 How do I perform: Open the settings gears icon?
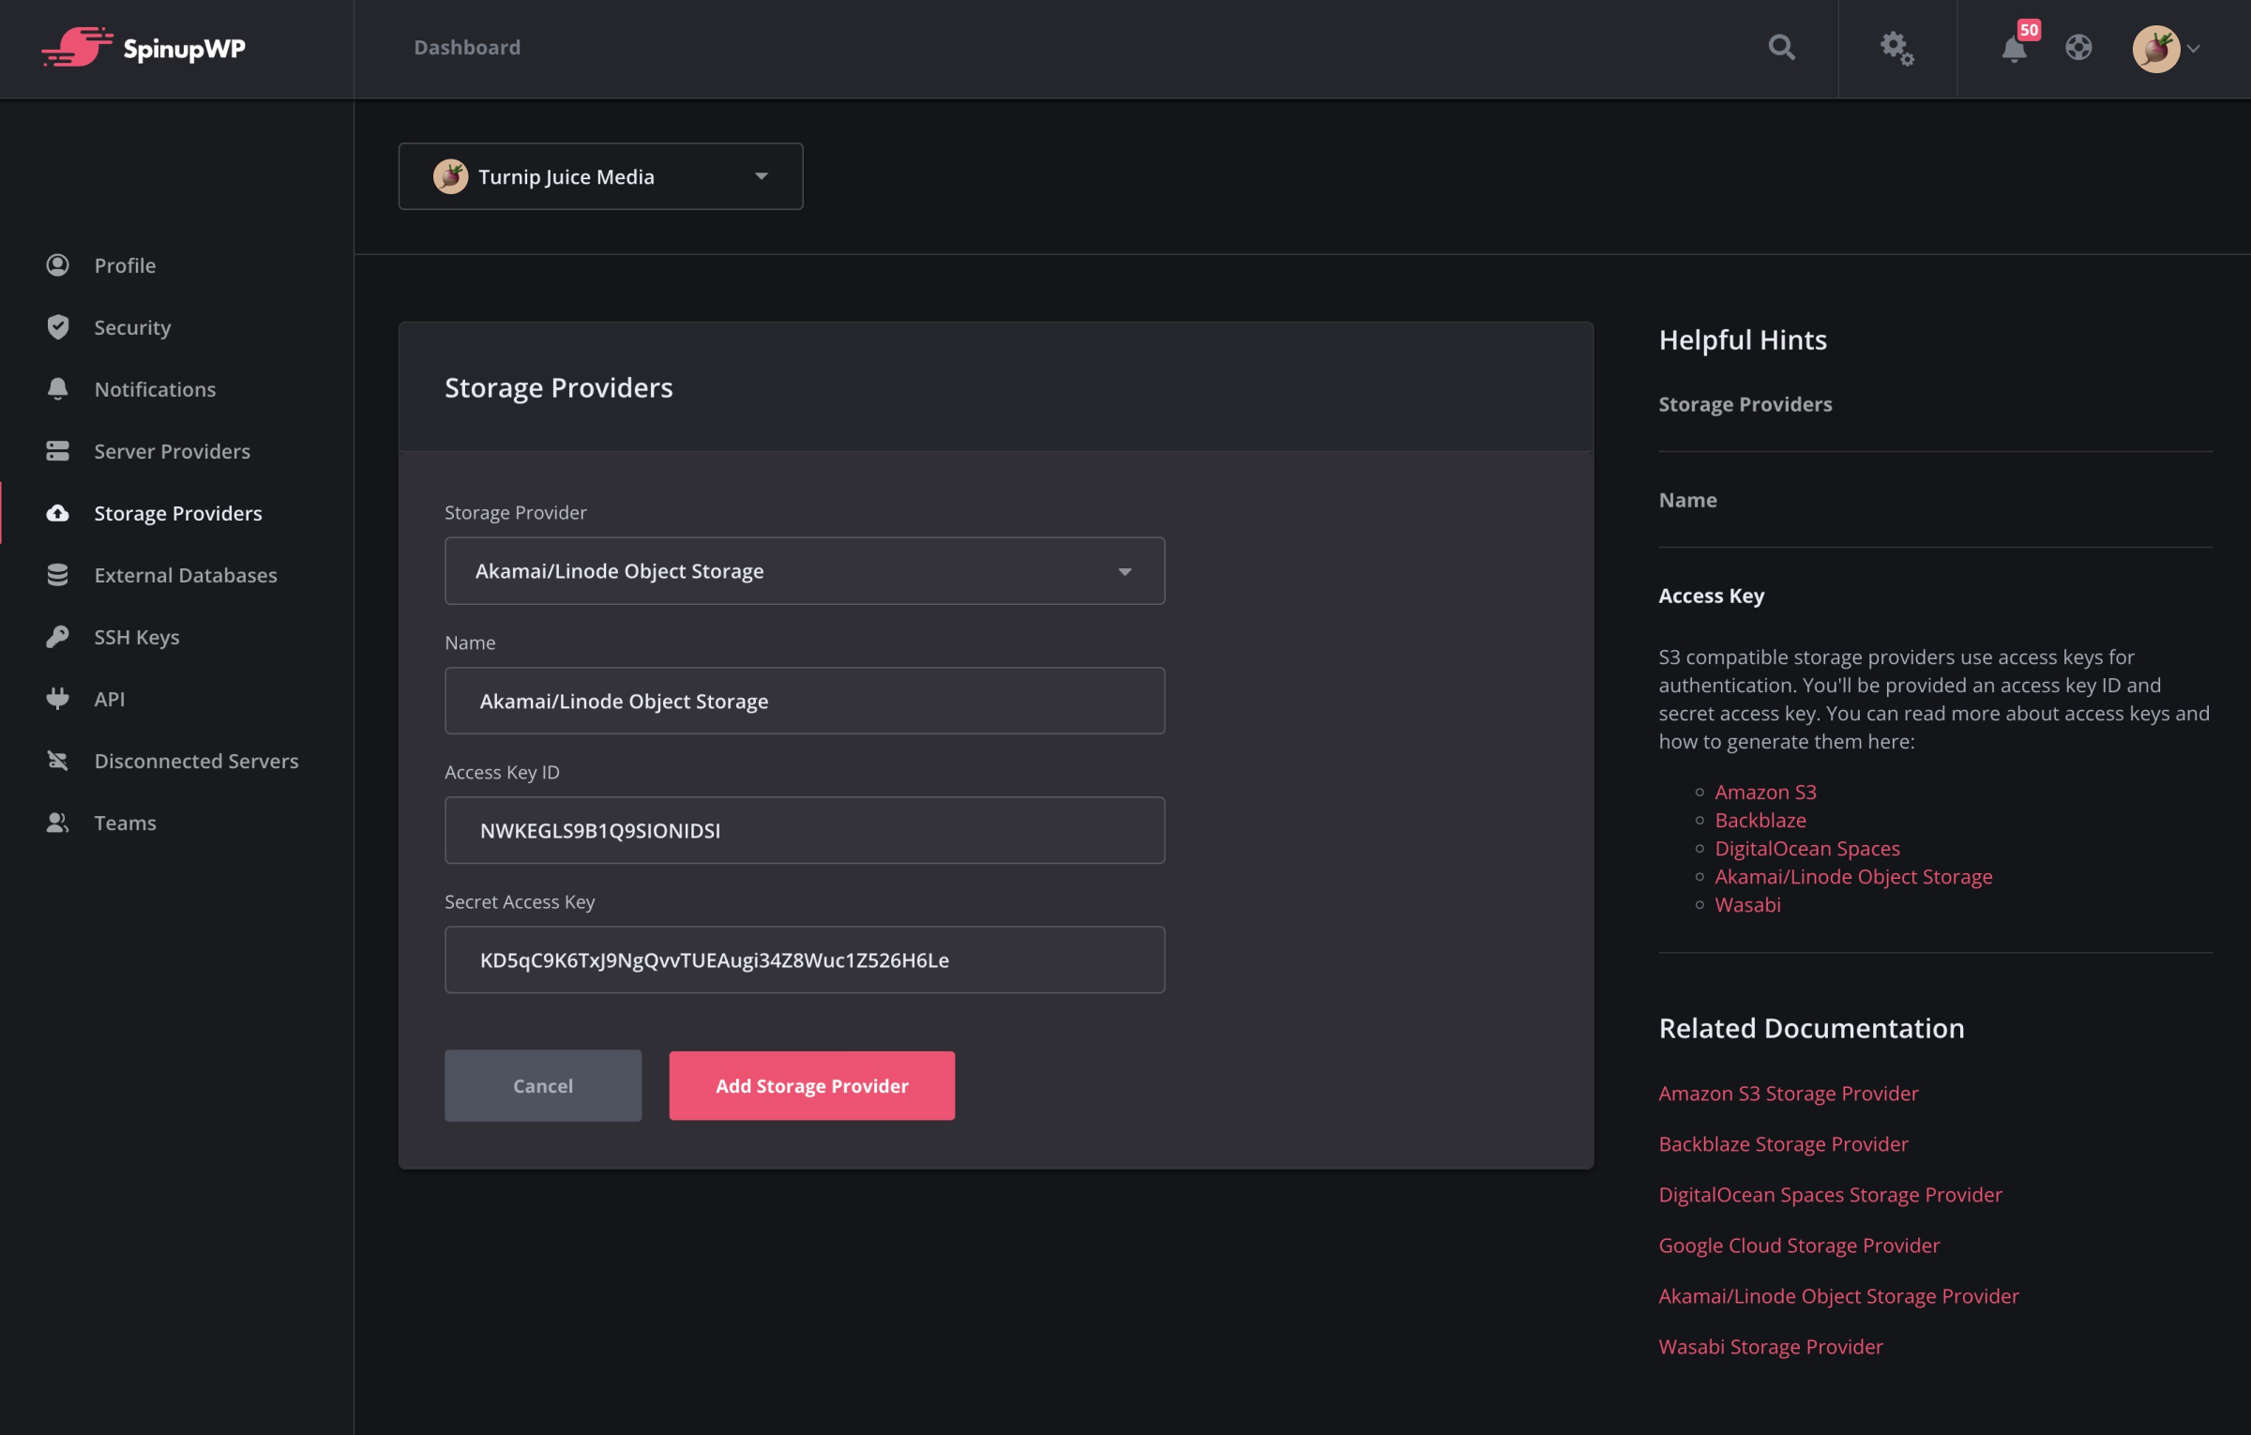pyautogui.click(x=1896, y=48)
